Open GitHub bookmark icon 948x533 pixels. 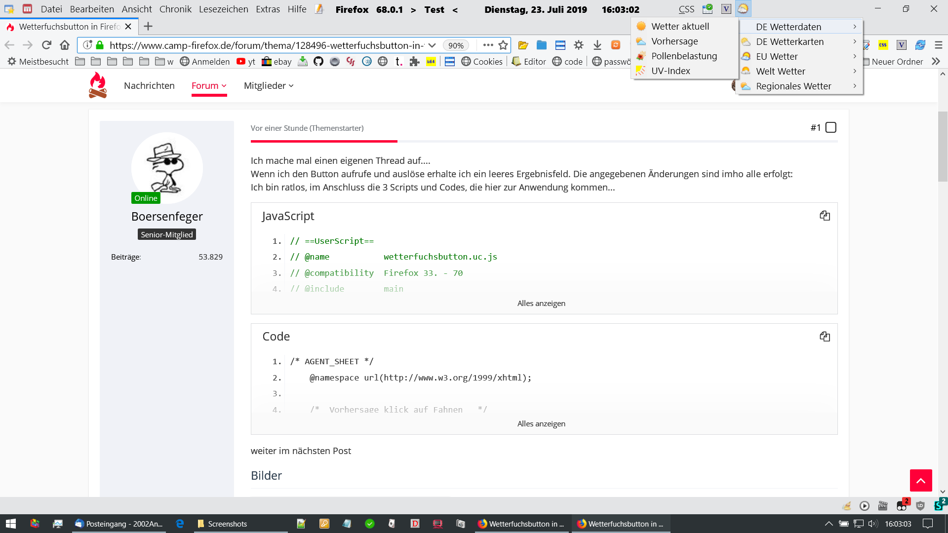coord(318,62)
